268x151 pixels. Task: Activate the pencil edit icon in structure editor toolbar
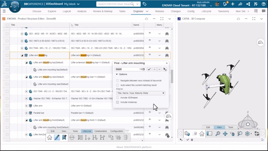coord(57,137)
